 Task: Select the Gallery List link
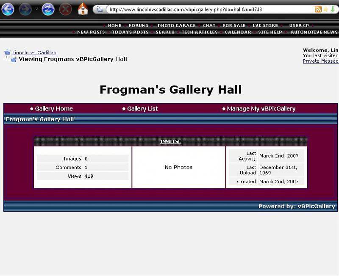[x=142, y=109]
